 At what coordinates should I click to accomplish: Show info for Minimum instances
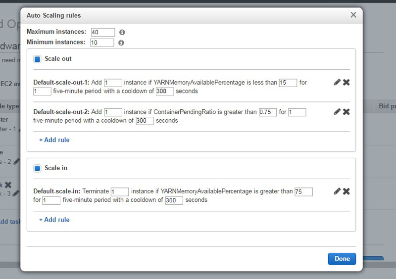(x=121, y=43)
